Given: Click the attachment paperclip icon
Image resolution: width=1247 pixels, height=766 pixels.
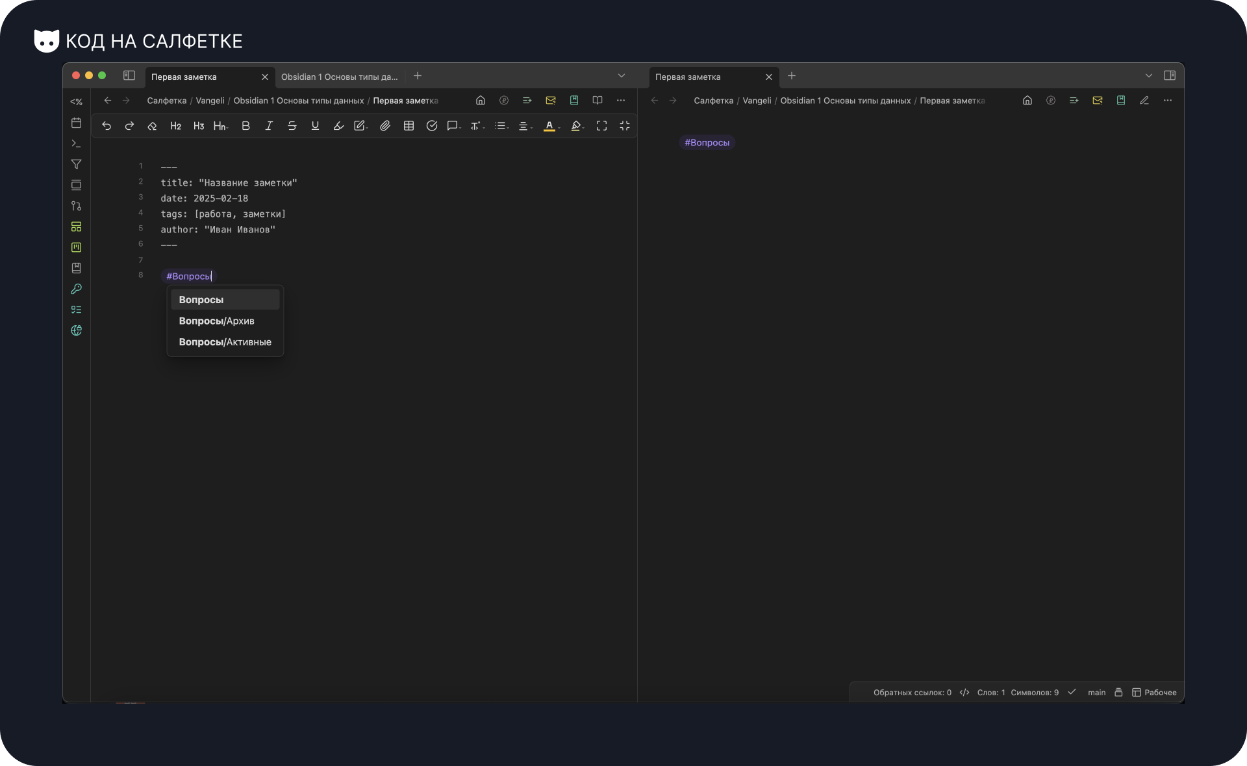Looking at the screenshot, I should click(x=385, y=126).
